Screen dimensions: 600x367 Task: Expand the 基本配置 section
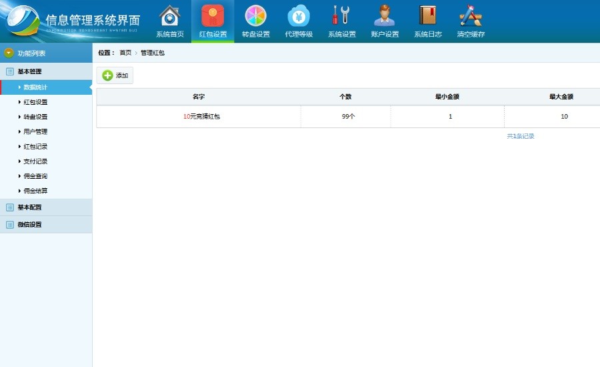coord(29,208)
